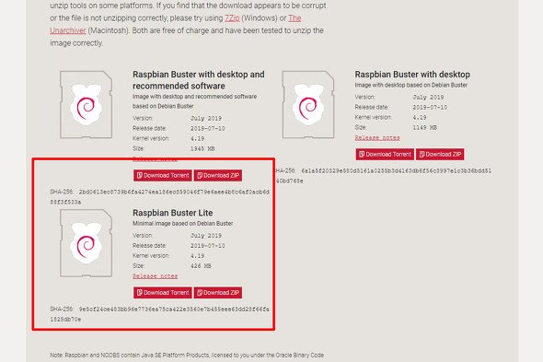
Task: Click the Raspbian Buster with desktop heading
Action: (412, 75)
